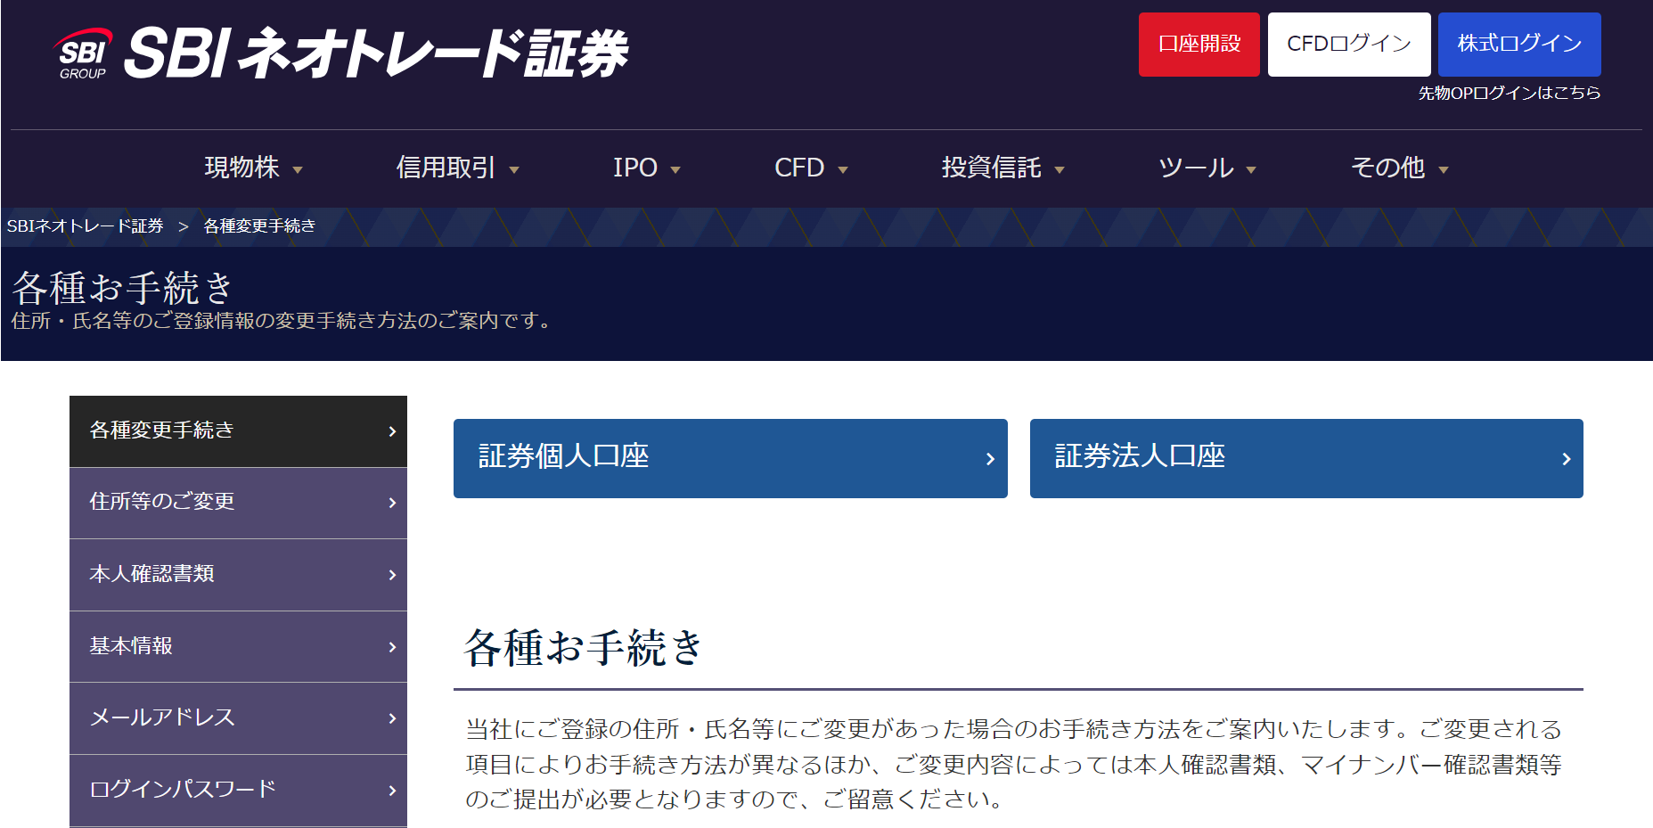Select 本人確認書類 in the sidebar
This screenshot has width=1653, height=828.
tap(238, 575)
